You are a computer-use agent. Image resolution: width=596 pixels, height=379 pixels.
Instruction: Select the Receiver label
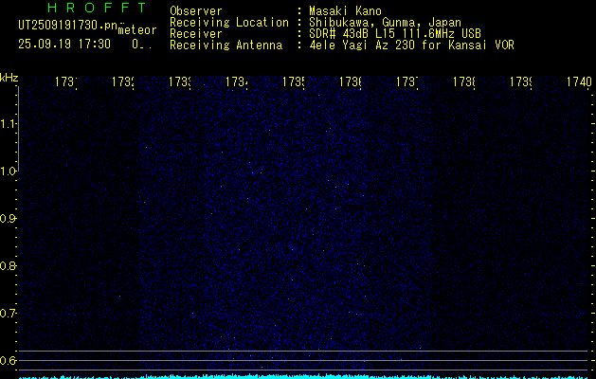click(x=196, y=34)
